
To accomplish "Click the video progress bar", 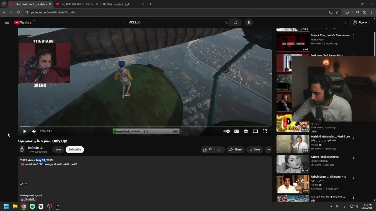I will tap(145, 126).
